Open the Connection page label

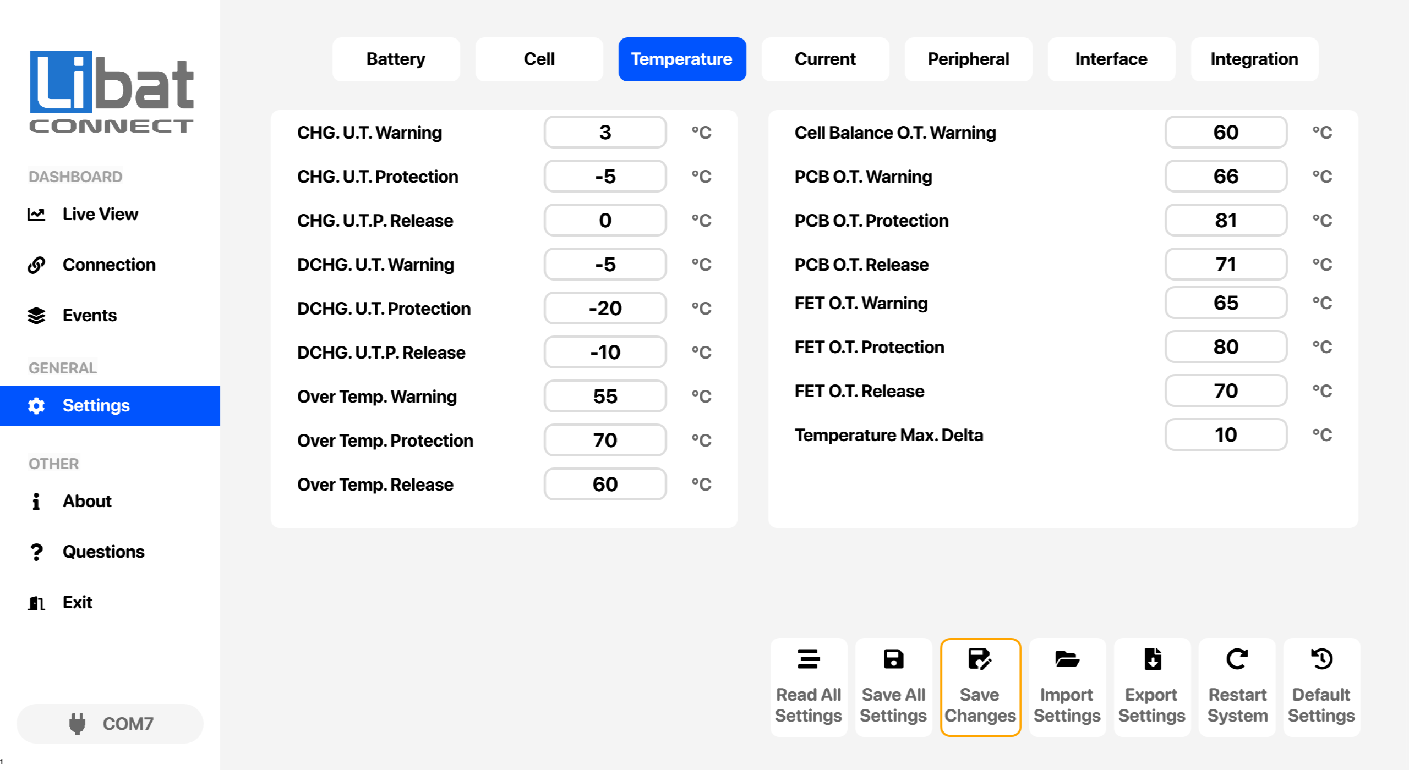coord(109,265)
